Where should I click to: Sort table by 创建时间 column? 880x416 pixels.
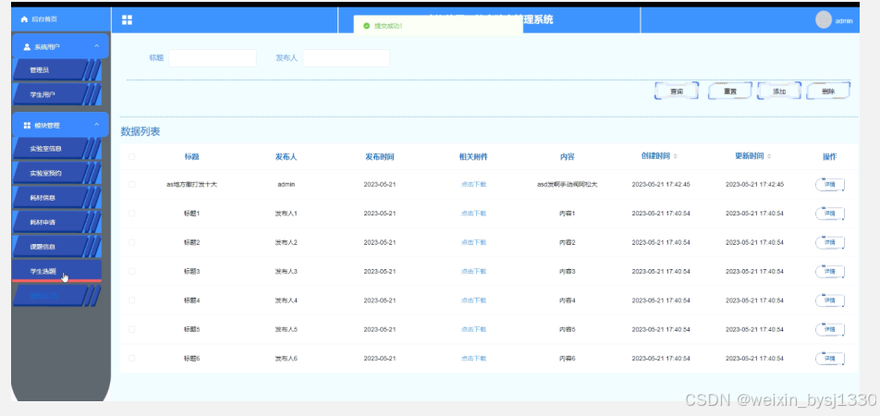click(675, 156)
